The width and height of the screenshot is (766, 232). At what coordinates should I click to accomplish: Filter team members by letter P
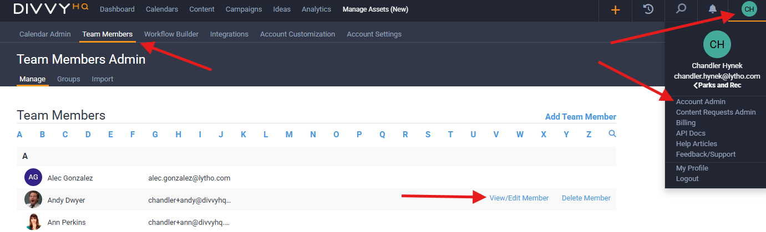click(x=359, y=134)
